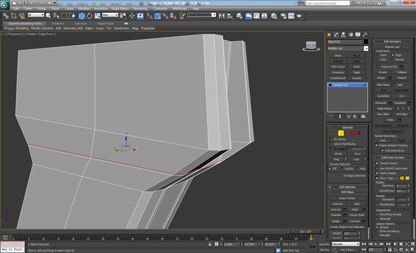
Task: Open the Motion command panel tab
Action: click(x=351, y=35)
